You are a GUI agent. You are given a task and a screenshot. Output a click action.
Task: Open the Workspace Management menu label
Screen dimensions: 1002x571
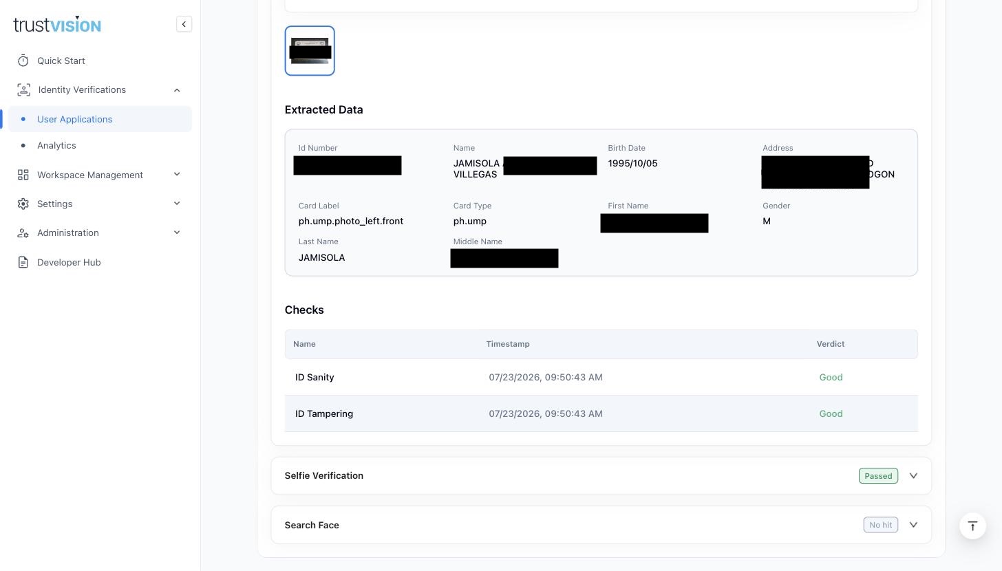(90, 175)
